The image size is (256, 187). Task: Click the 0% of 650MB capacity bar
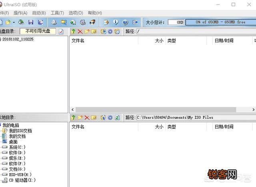pyautogui.click(x=221, y=22)
